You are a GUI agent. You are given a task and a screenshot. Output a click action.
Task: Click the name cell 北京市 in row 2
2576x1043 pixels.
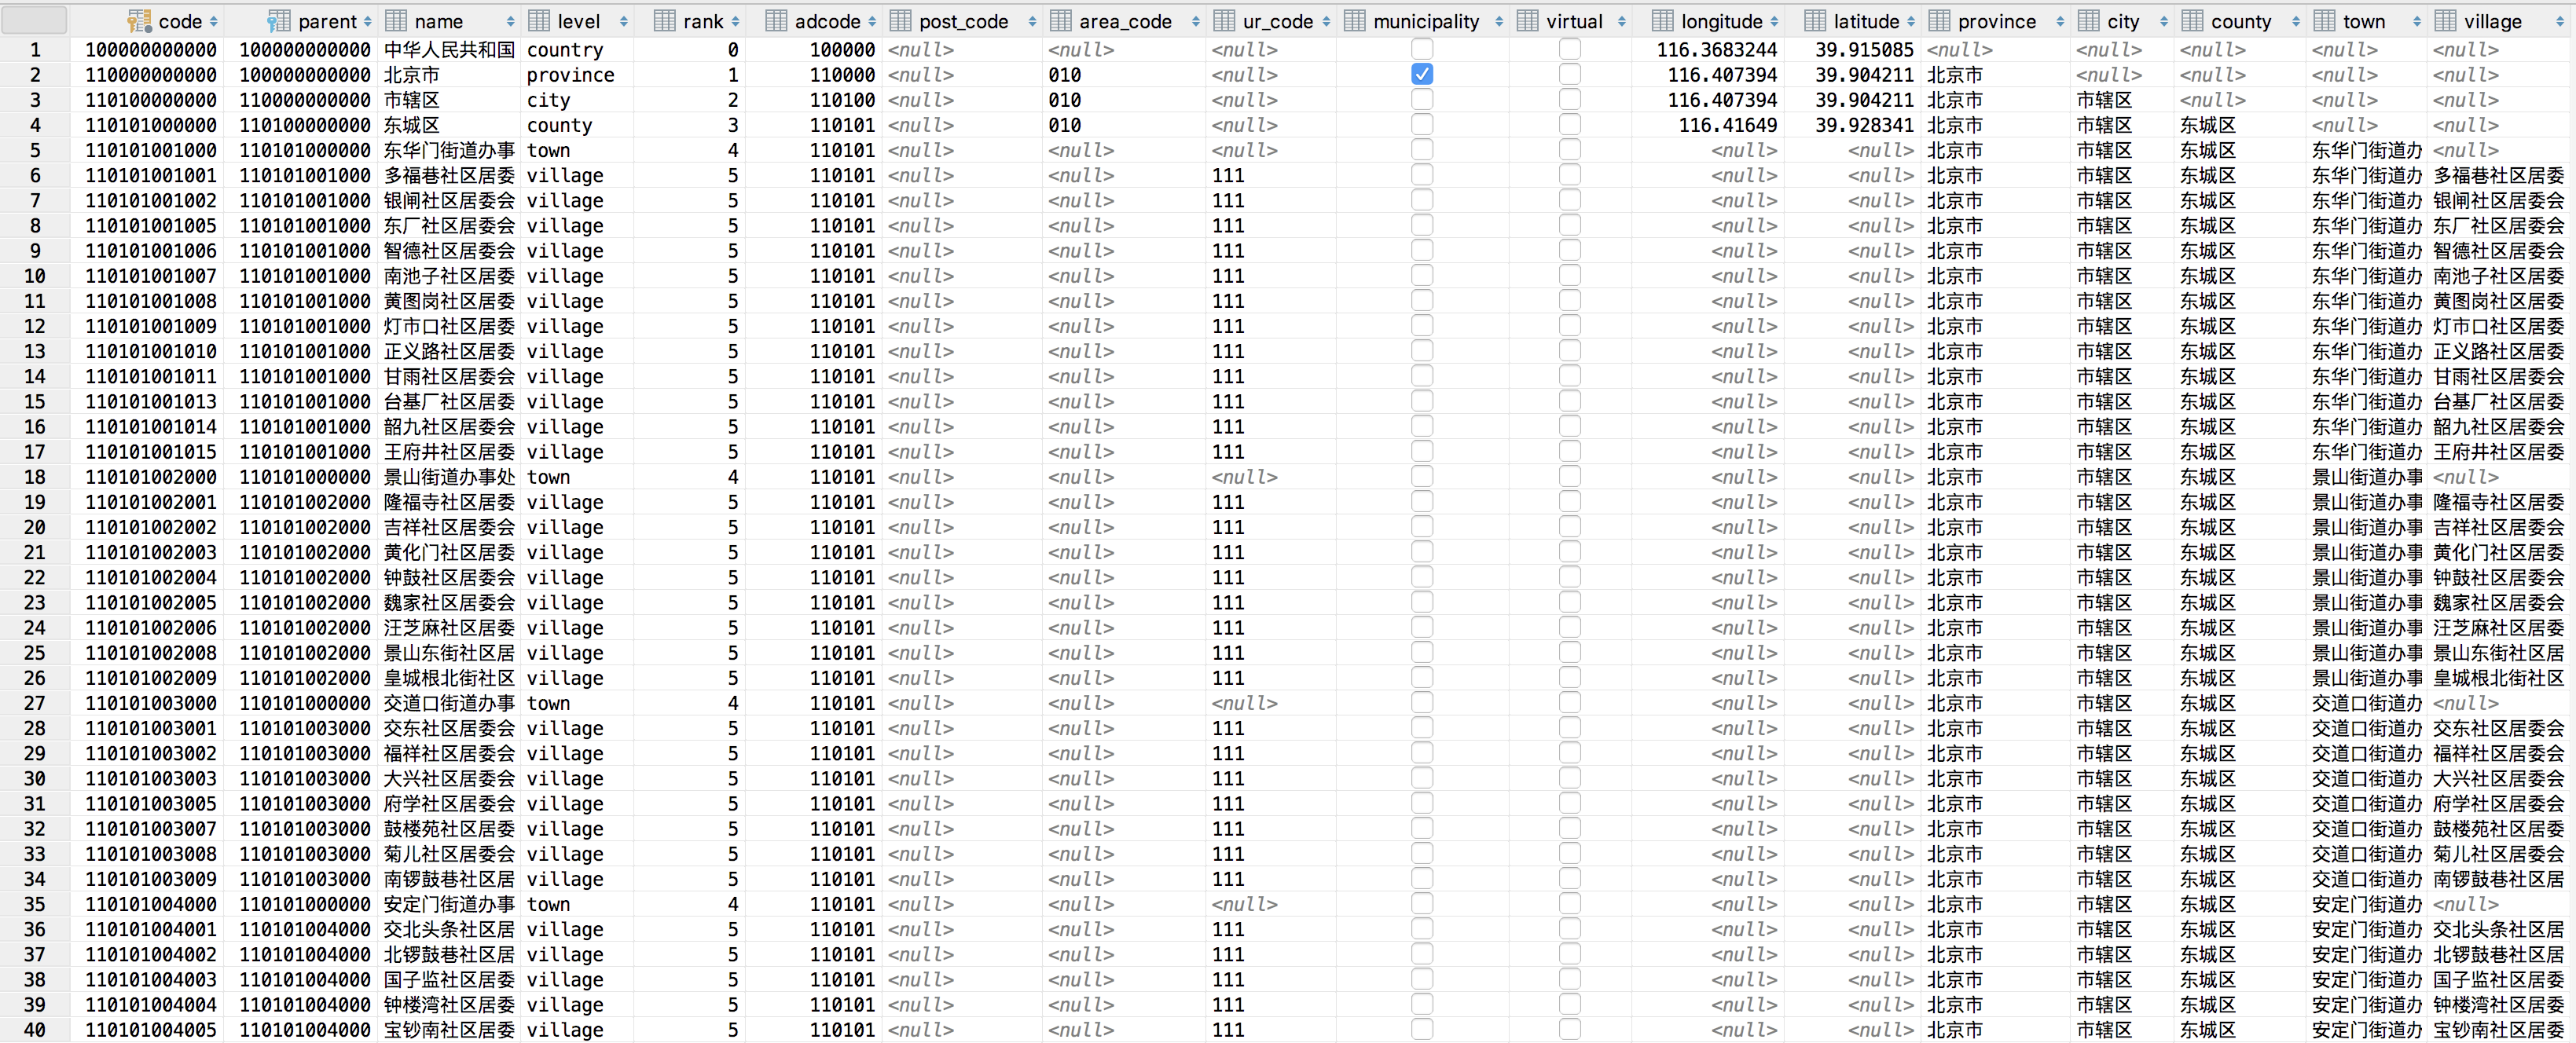click(412, 75)
